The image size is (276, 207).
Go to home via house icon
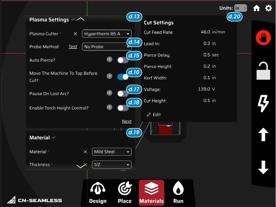pos(256,8)
